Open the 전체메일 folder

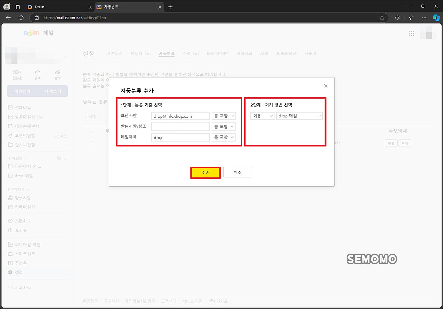[x=20, y=107]
